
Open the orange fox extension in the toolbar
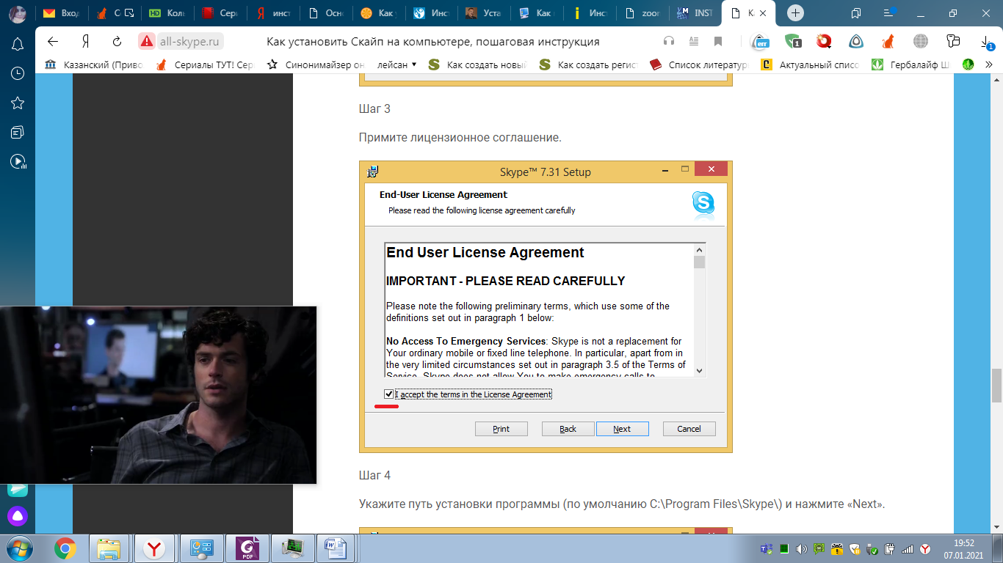[x=888, y=42]
